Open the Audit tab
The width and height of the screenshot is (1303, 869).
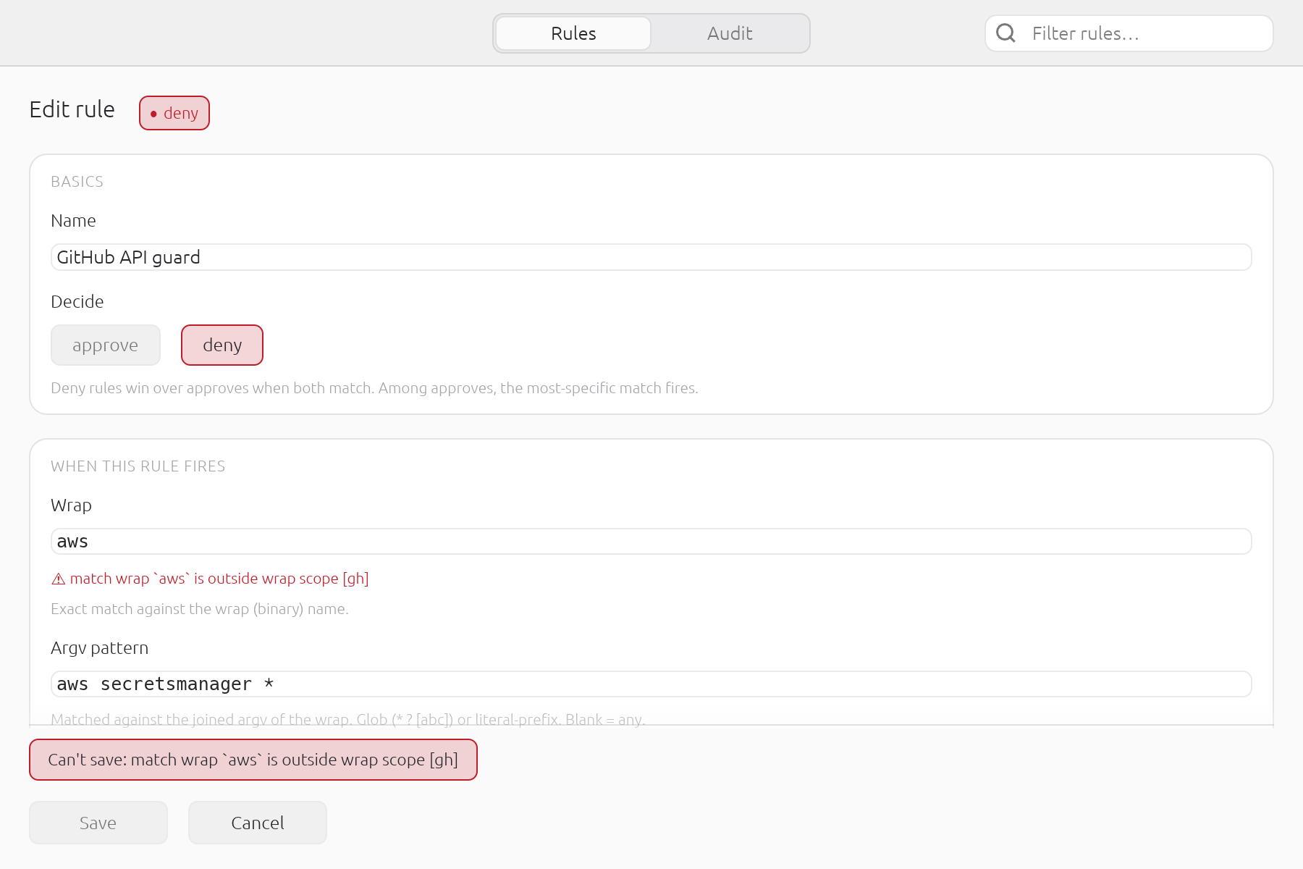pyautogui.click(x=730, y=33)
